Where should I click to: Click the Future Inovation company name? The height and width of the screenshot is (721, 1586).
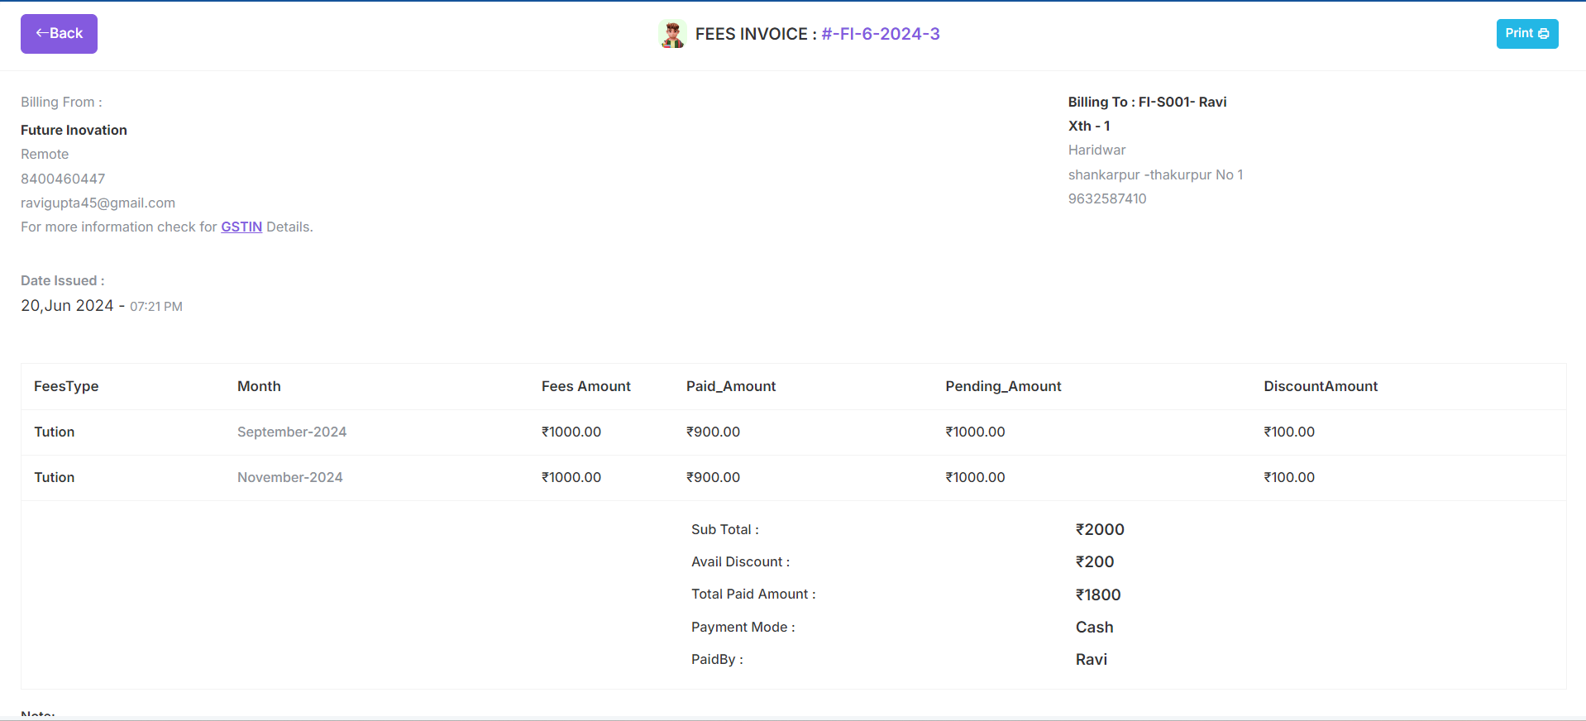coord(74,131)
